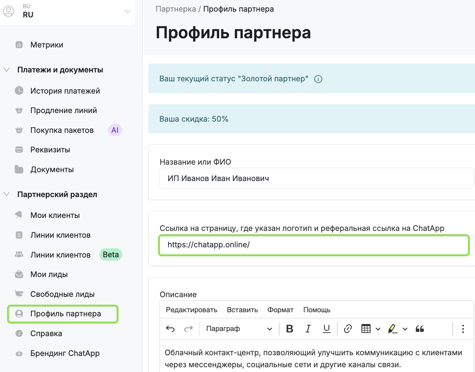The image size is (475, 372).
Task: Open the Параграф style dropdown
Action: click(239, 329)
